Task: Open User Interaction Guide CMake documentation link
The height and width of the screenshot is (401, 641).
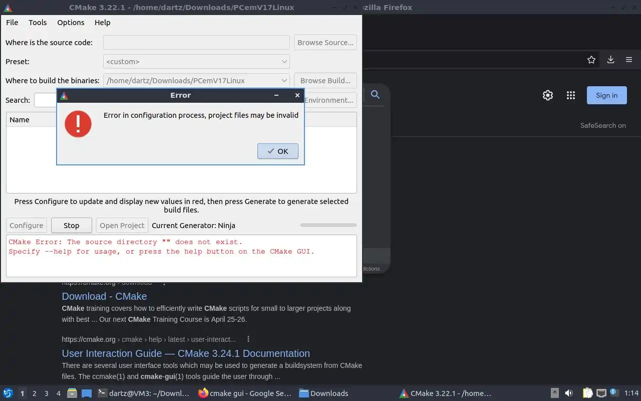Action: [x=186, y=353]
